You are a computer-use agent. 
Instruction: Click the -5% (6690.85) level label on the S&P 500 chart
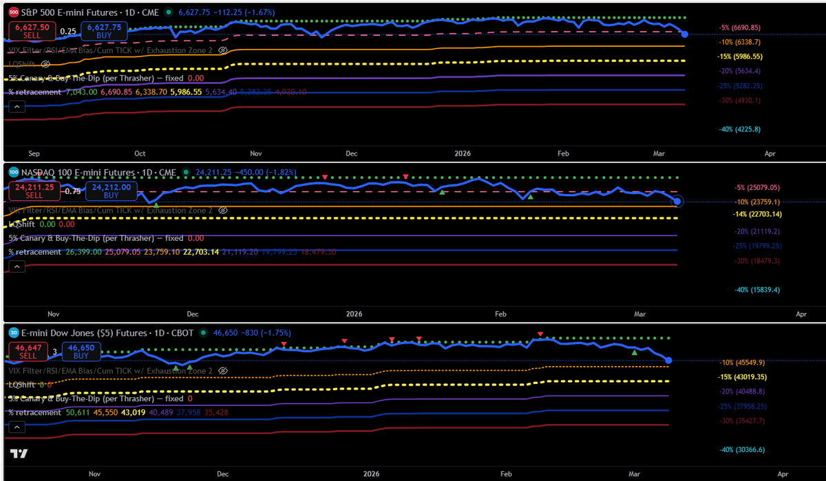(x=740, y=28)
